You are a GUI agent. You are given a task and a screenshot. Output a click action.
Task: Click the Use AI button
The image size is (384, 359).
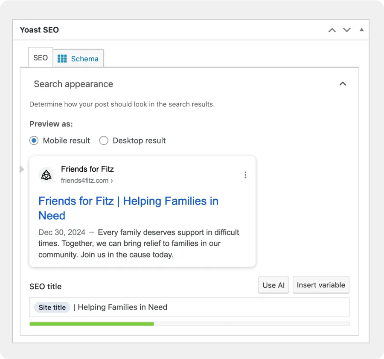tap(273, 285)
